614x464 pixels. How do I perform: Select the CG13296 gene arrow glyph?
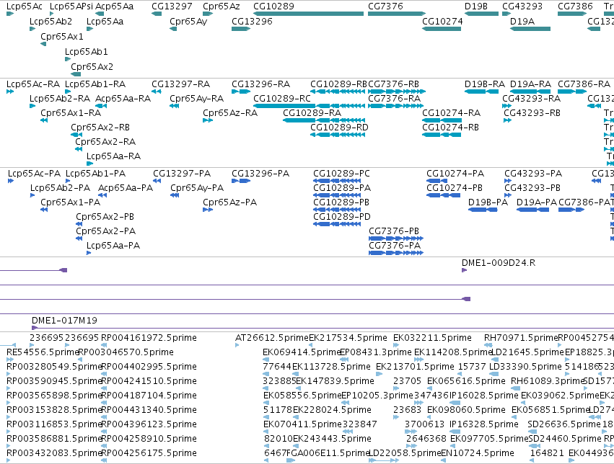241,29
